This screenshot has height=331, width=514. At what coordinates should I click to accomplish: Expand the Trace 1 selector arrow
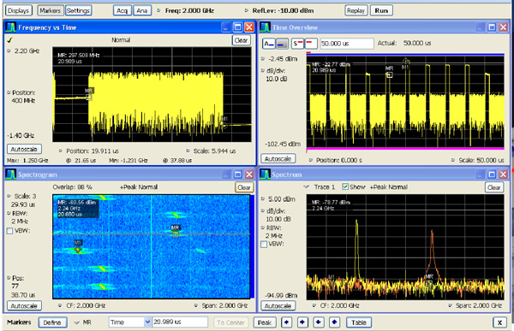307,187
